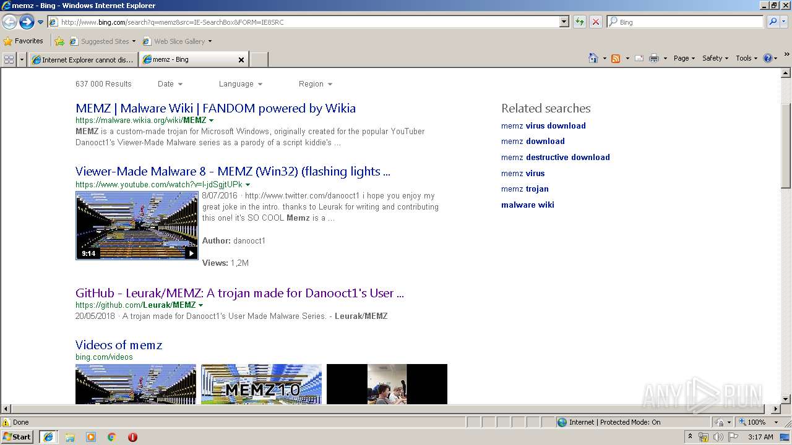Open address bar history dropdown arrow

tap(564, 22)
